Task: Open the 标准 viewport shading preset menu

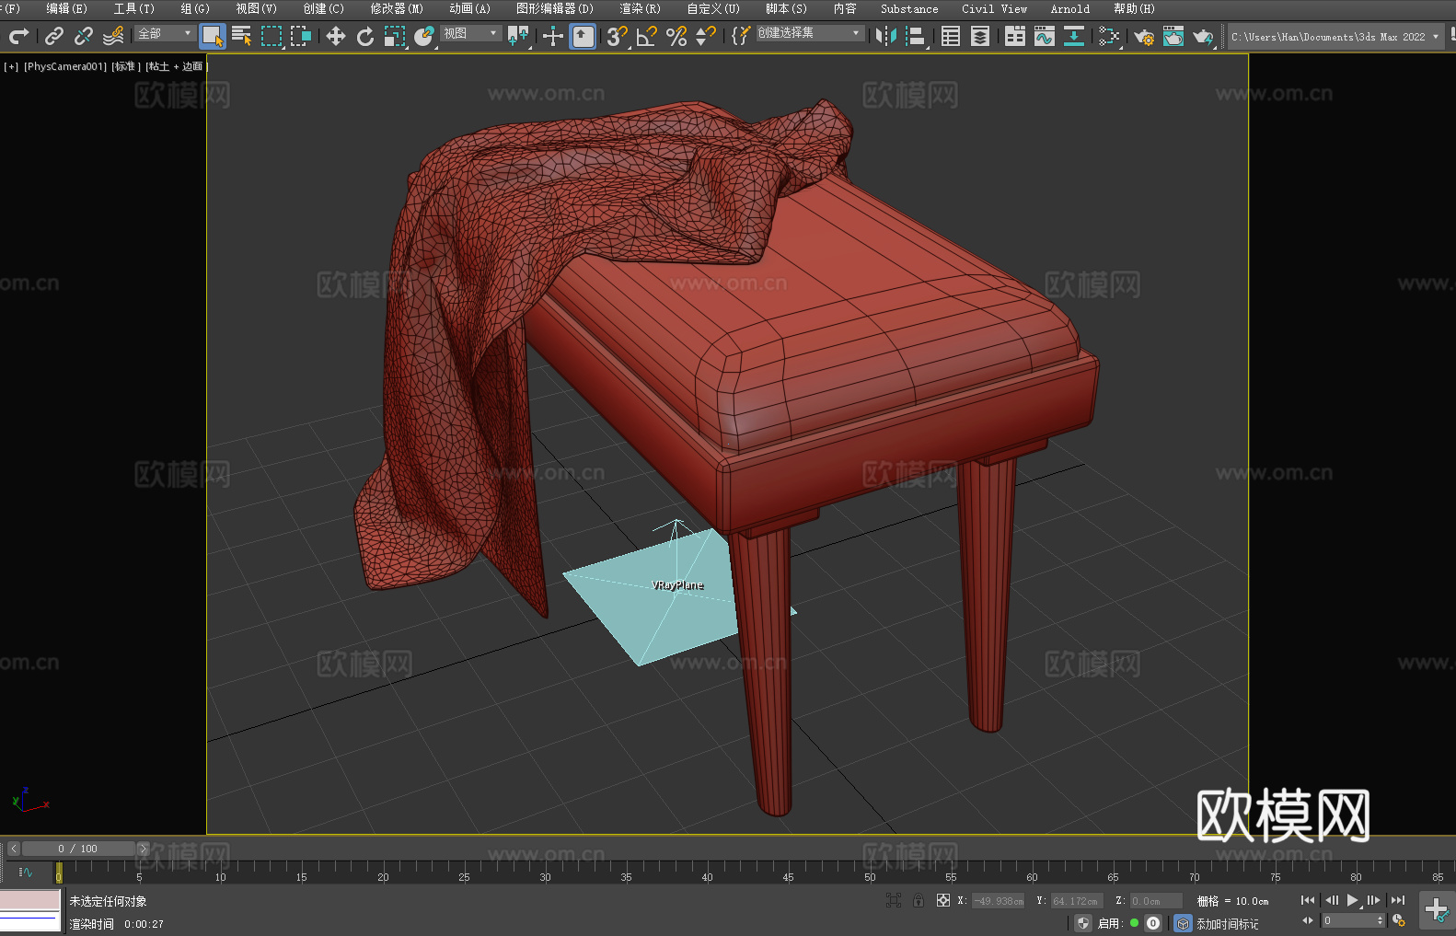Action: click(126, 66)
